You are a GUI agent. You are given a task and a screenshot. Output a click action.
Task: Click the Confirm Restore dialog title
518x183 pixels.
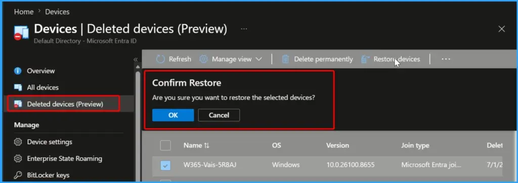(187, 83)
